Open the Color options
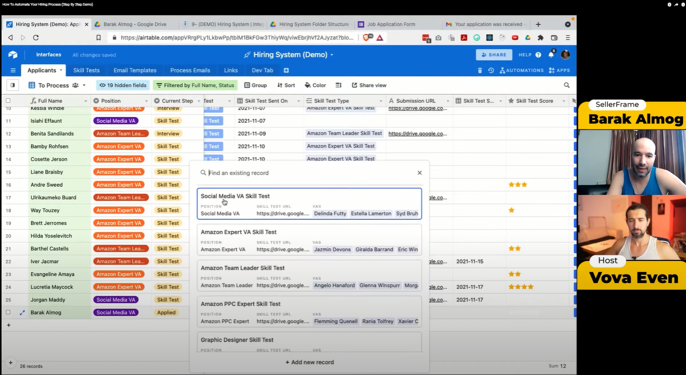Viewport: 686px width, 375px height. pos(315,85)
